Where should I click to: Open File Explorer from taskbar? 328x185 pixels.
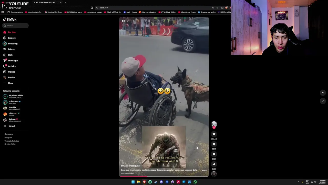(x=139, y=182)
